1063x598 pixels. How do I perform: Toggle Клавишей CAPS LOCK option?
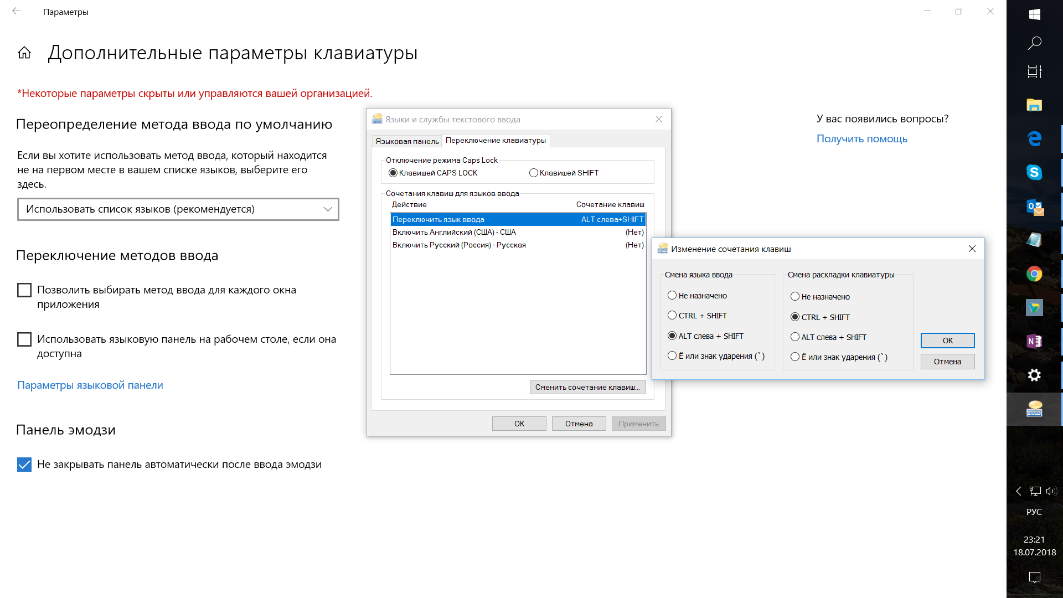point(394,173)
